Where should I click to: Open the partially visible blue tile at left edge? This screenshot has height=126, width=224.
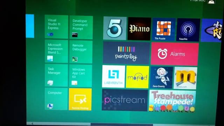[x=30, y=26]
